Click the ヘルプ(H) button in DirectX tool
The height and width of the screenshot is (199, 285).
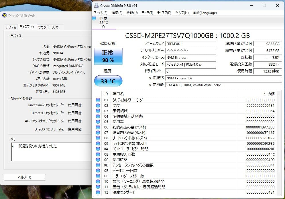click(x=25, y=177)
